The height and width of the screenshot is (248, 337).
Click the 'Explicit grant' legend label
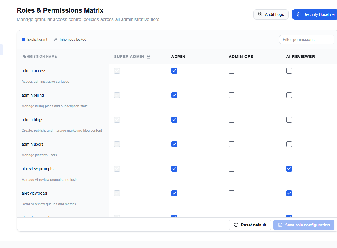click(37, 40)
